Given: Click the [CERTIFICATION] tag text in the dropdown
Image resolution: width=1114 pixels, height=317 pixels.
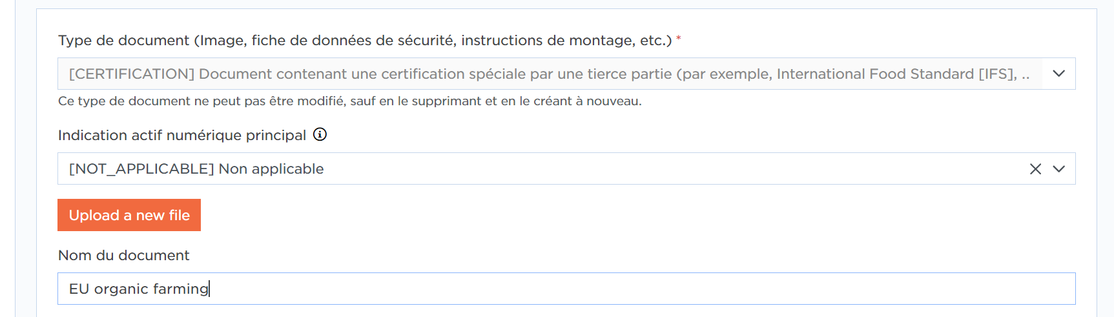Looking at the screenshot, I should tap(132, 74).
